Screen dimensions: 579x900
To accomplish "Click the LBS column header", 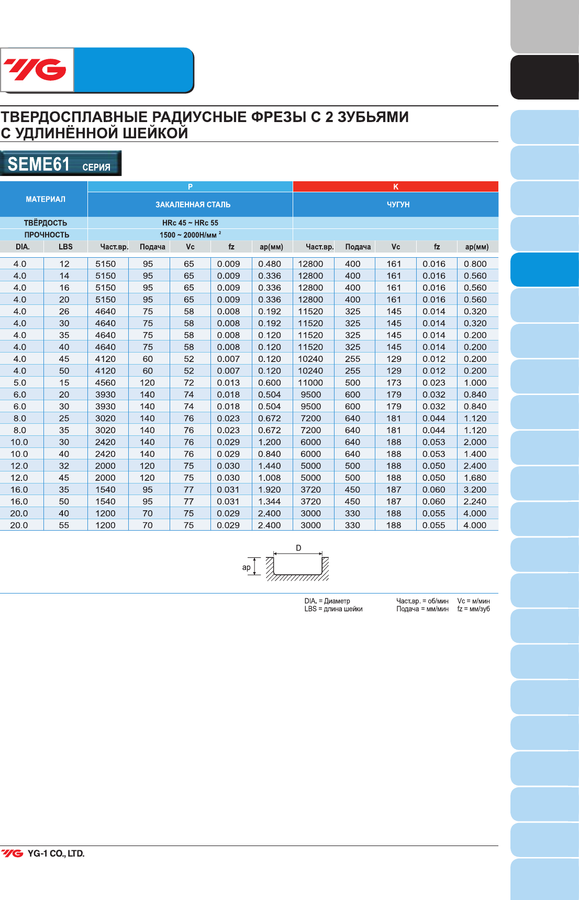I will click(x=65, y=247).
